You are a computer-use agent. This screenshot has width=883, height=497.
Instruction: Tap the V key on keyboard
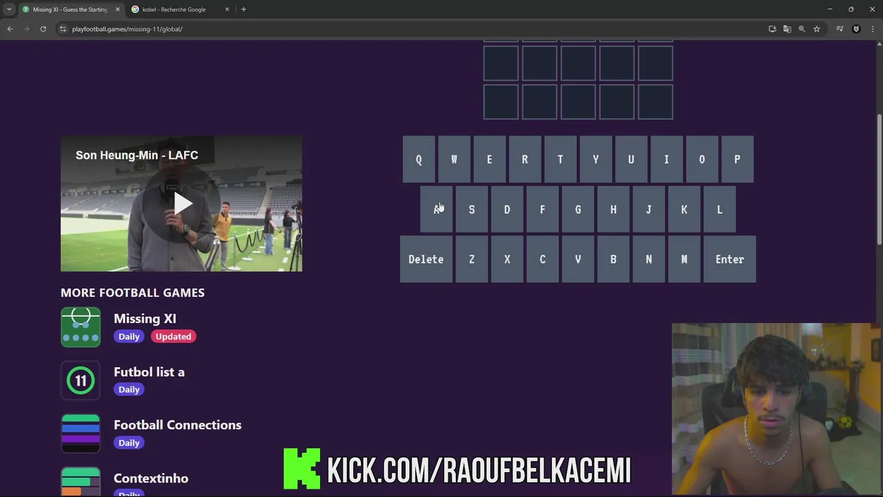[578, 259]
